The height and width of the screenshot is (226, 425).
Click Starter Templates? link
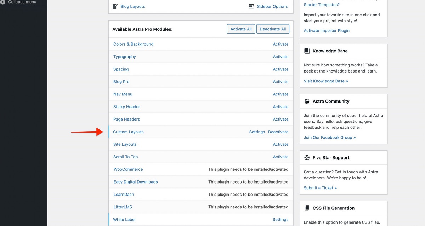pyautogui.click(x=322, y=5)
